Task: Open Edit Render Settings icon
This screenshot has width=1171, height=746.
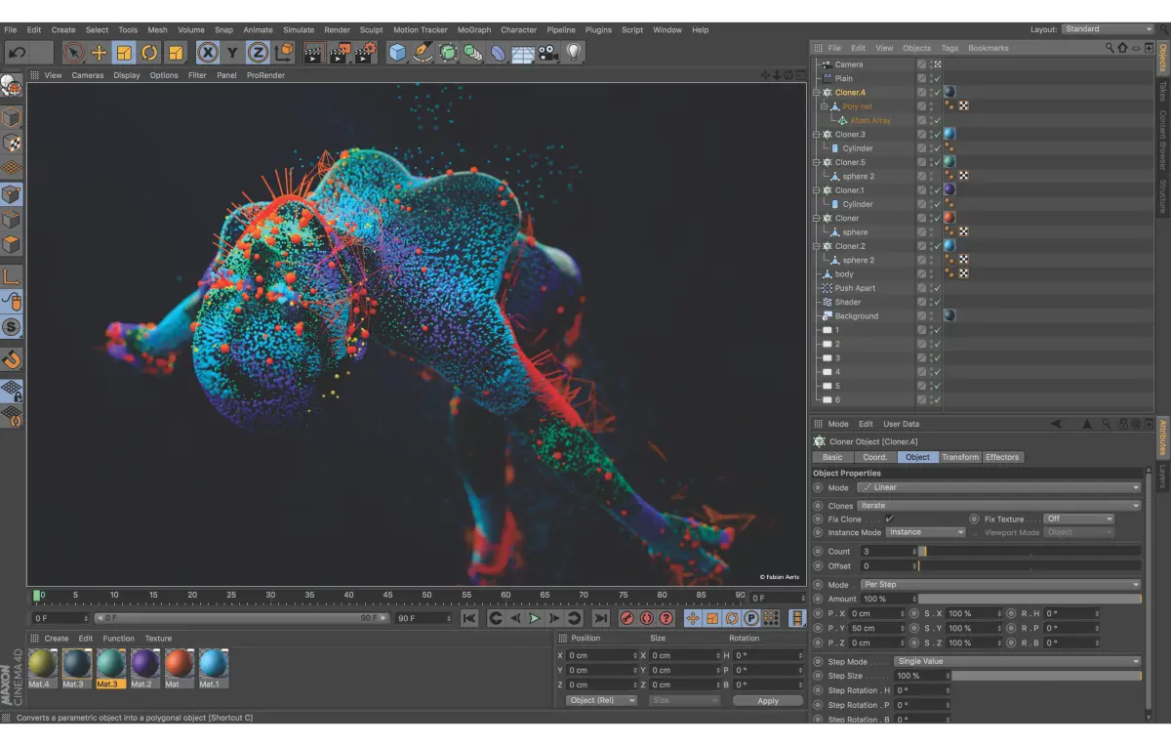Action: click(x=366, y=53)
